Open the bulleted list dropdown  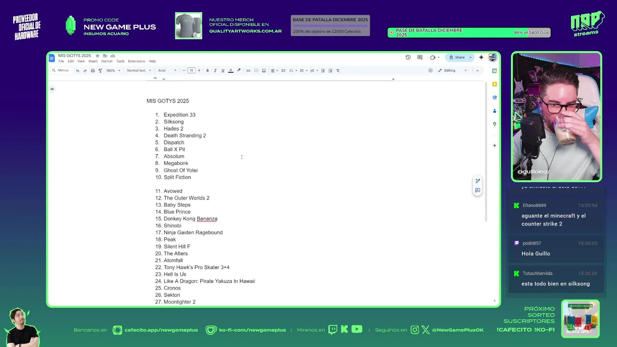coord(303,70)
